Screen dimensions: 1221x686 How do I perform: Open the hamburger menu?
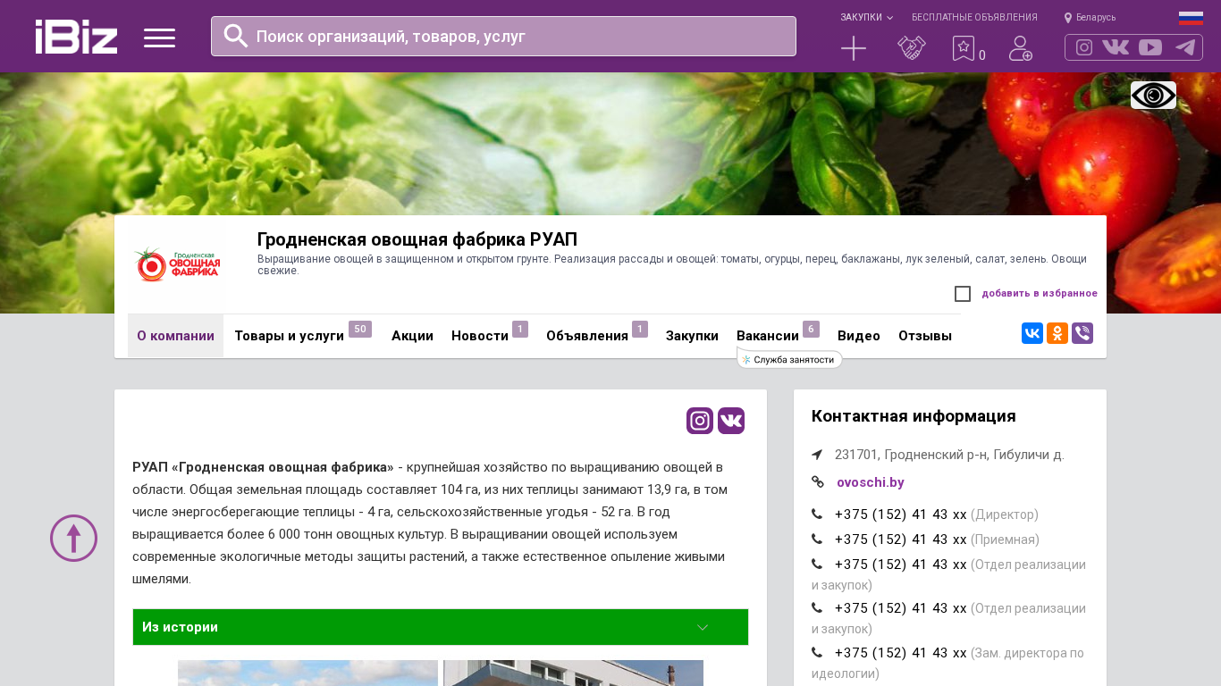tap(159, 38)
